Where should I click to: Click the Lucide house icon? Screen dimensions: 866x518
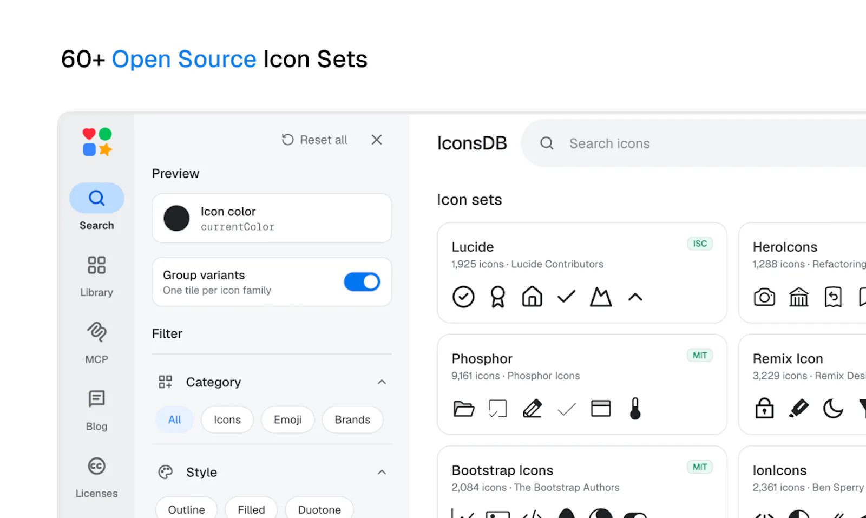pos(532,297)
